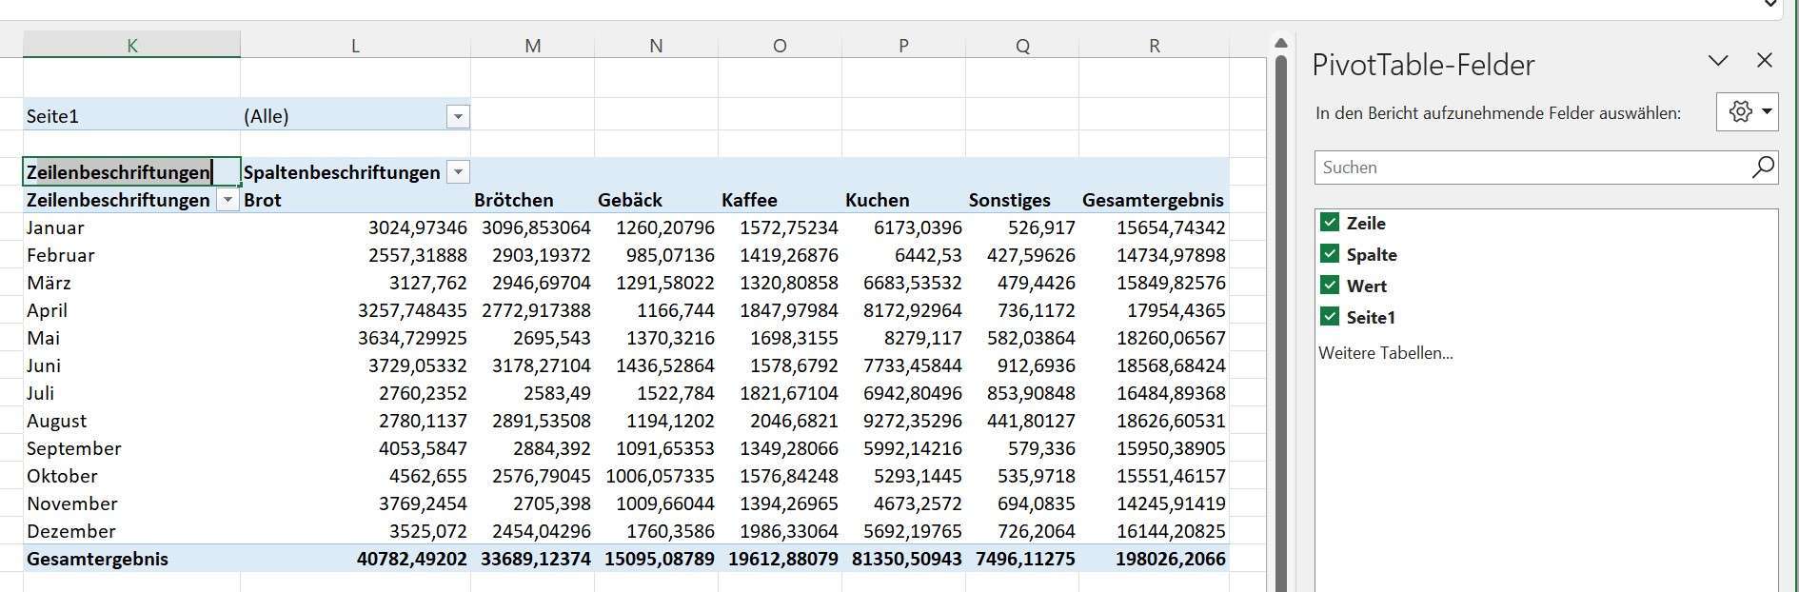Select the November row label

point(131,503)
